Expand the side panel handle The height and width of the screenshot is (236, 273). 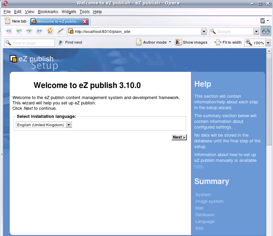[x=2, y=154]
